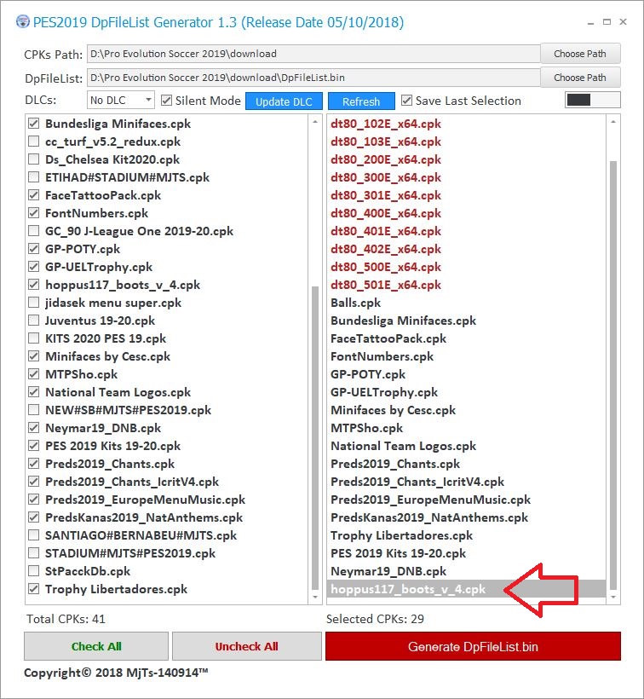The height and width of the screenshot is (699, 644).
Task: Click Generate DpFileList.bin button
Action: 473,646
